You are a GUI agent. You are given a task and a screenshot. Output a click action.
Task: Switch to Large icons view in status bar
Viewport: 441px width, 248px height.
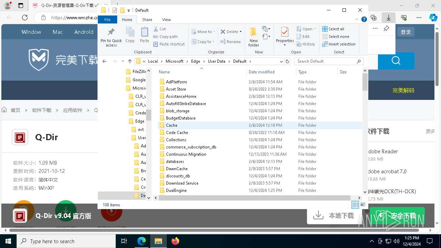tap(362, 205)
